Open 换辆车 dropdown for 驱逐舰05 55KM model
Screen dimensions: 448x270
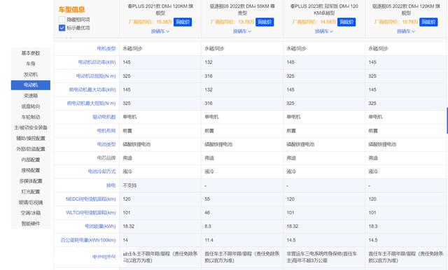click(242, 31)
